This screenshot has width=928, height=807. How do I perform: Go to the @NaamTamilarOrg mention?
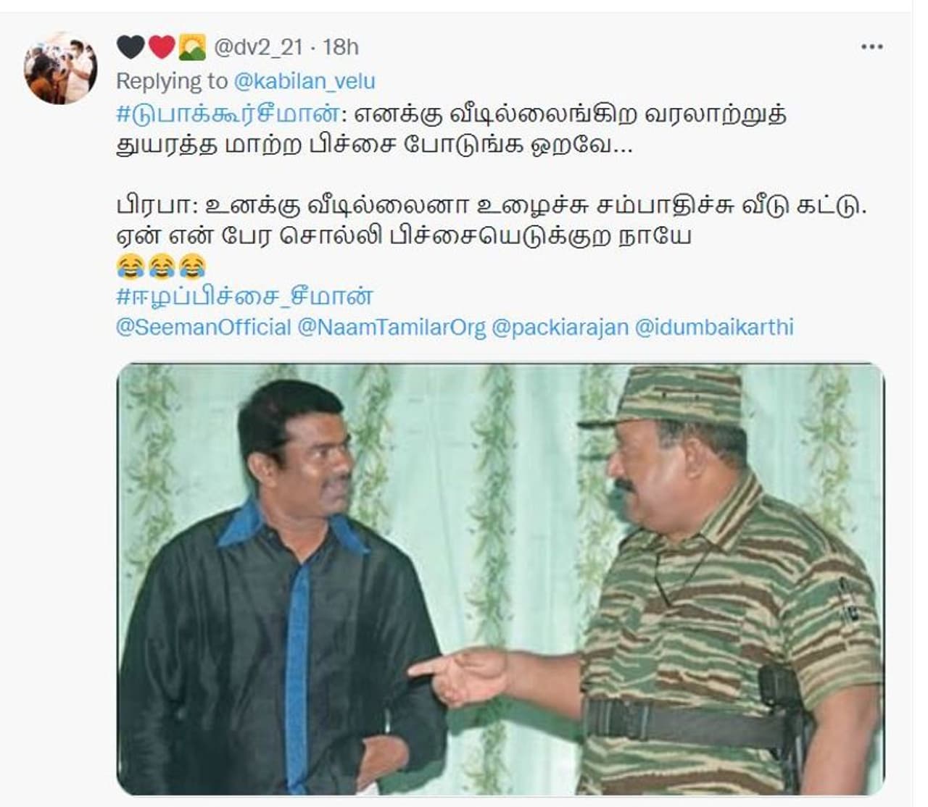[391, 327]
